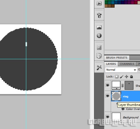Switch to the Channels tab
The height and width of the screenshot is (129, 140).
point(127,64)
